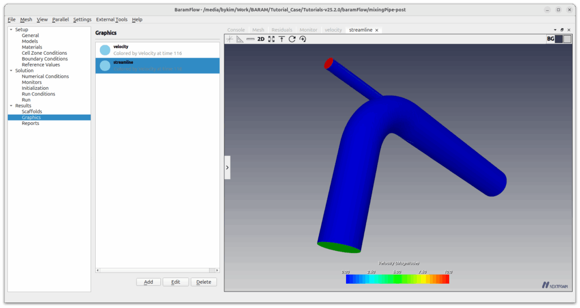Switch view to 2D mode
This screenshot has width=580, height=308.
(x=261, y=39)
